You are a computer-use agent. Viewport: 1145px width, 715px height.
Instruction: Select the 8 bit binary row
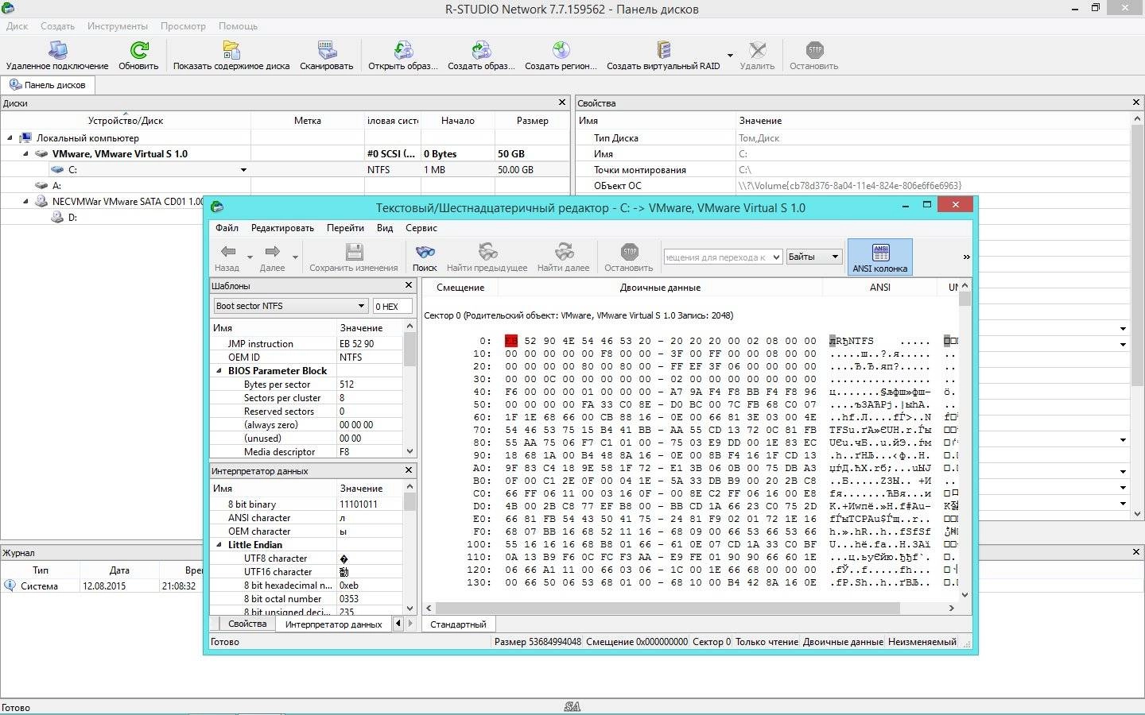coord(307,504)
